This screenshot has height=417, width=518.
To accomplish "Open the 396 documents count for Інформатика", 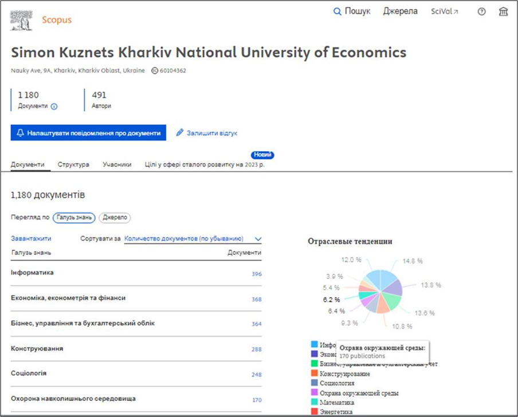I will [256, 274].
